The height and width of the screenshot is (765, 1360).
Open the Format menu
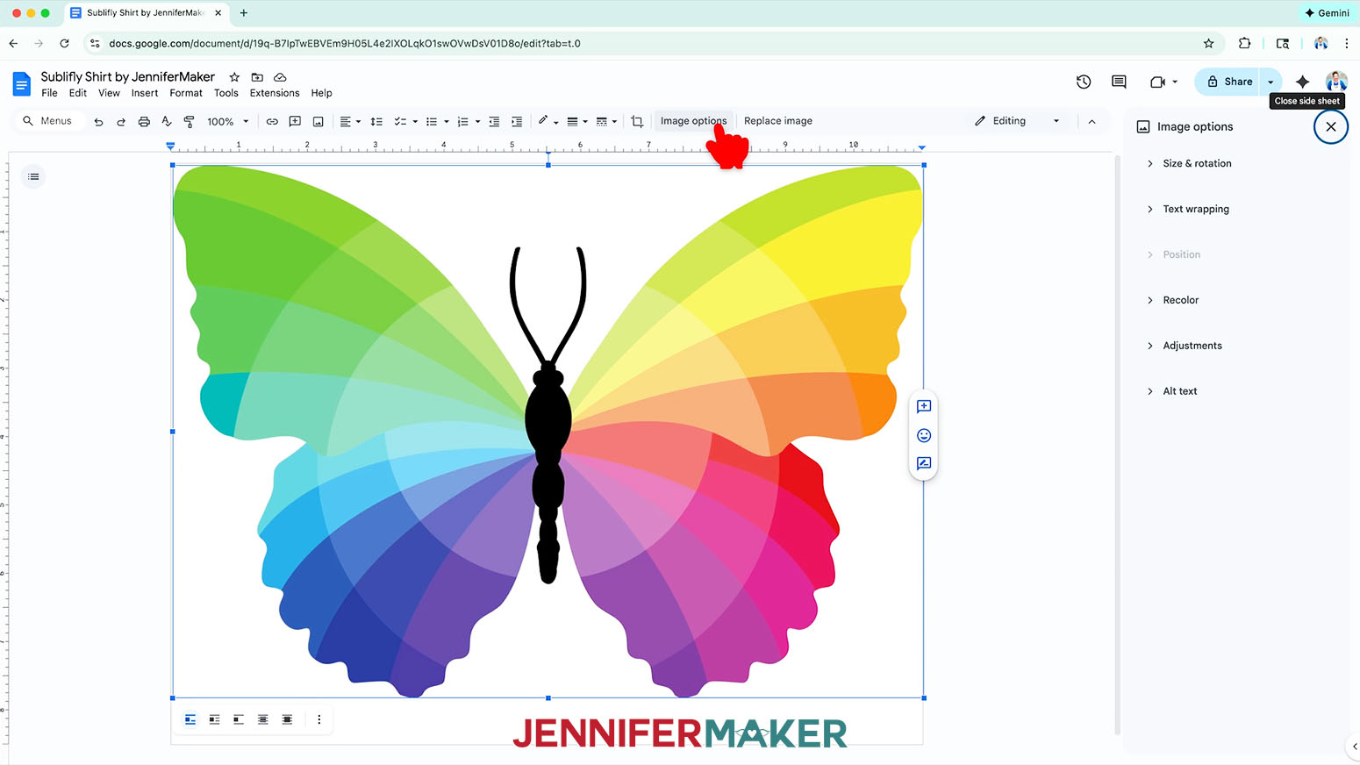(186, 93)
